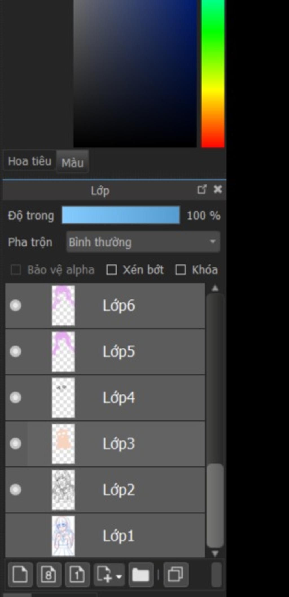Screen dimensions: 289x597
Task: Add a new 1-bit layer
Action: point(77,574)
